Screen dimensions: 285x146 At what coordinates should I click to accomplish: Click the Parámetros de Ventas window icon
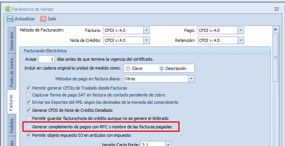[8, 9]
